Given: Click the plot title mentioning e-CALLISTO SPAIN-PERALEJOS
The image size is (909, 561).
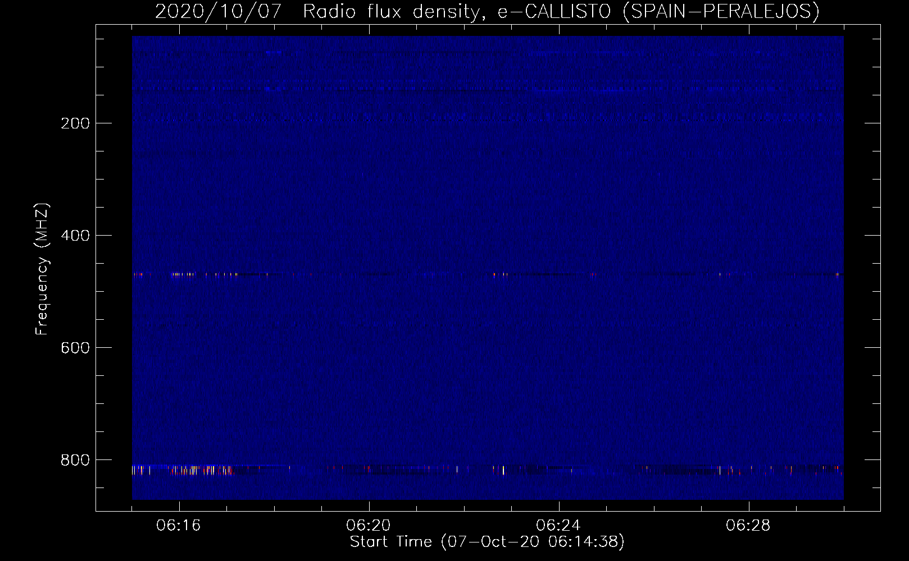Looking at the screenshot, I should (487, 11).
